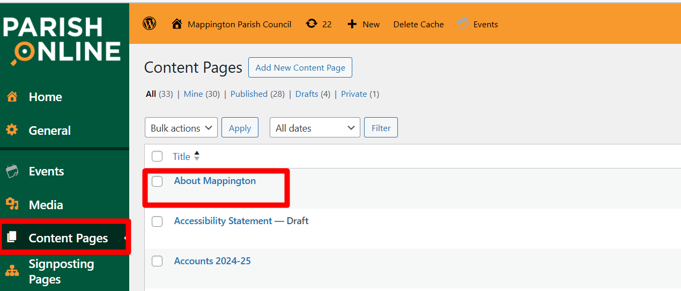Open Content Pages in the sidebar menu
Screen dimensions: 681x291
click(x=68, y=238)
